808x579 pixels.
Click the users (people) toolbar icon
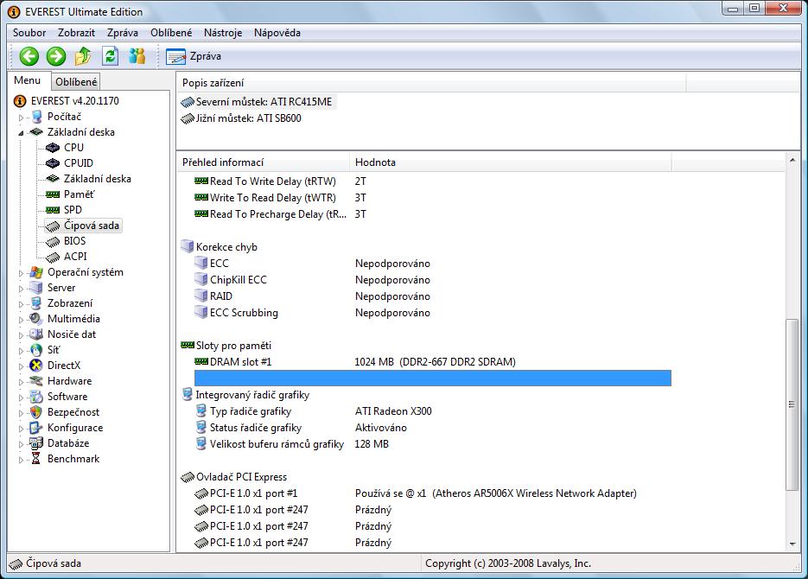137,56
